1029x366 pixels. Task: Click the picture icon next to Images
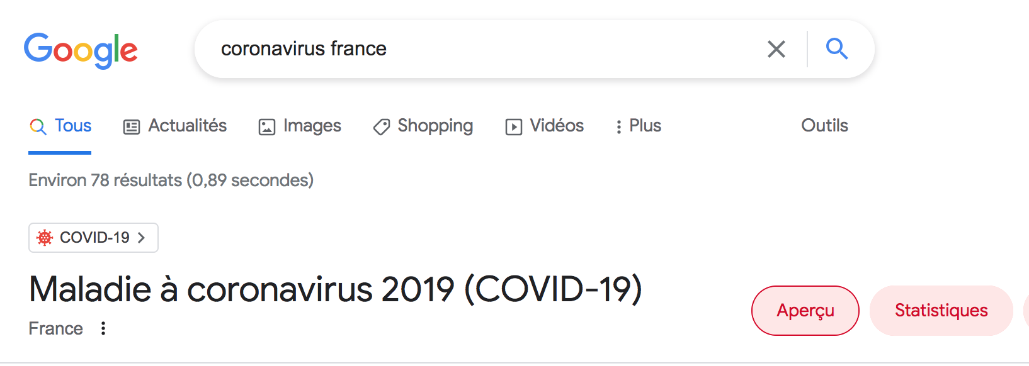point(267,127)
